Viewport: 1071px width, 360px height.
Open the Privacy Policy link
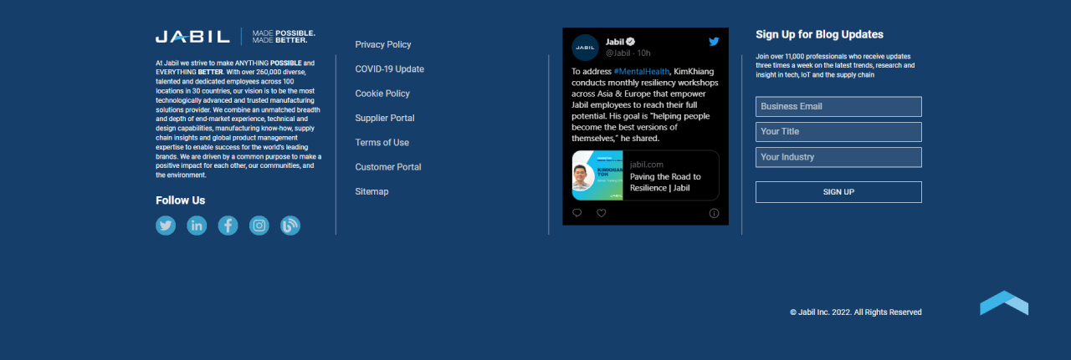(383, 44)
